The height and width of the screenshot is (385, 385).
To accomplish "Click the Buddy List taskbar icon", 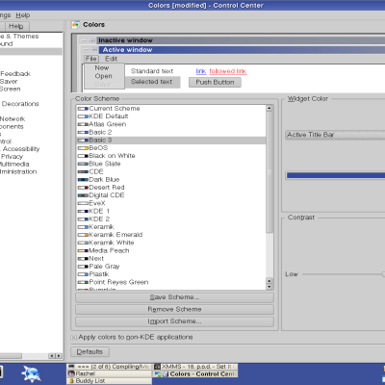I will [71, 381].
